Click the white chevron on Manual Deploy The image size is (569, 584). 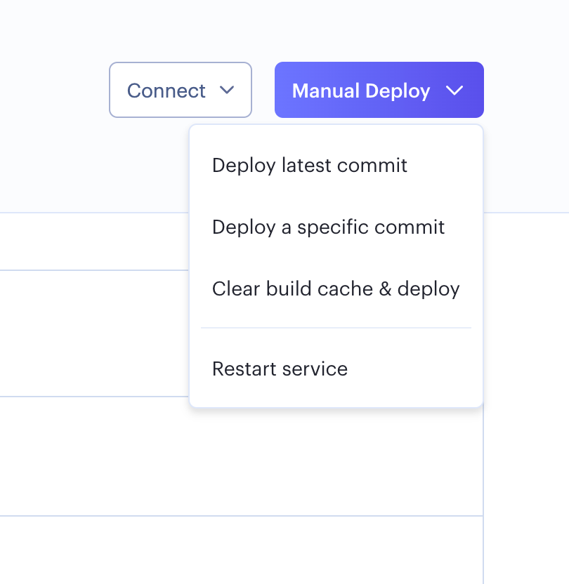click(454, 91)
